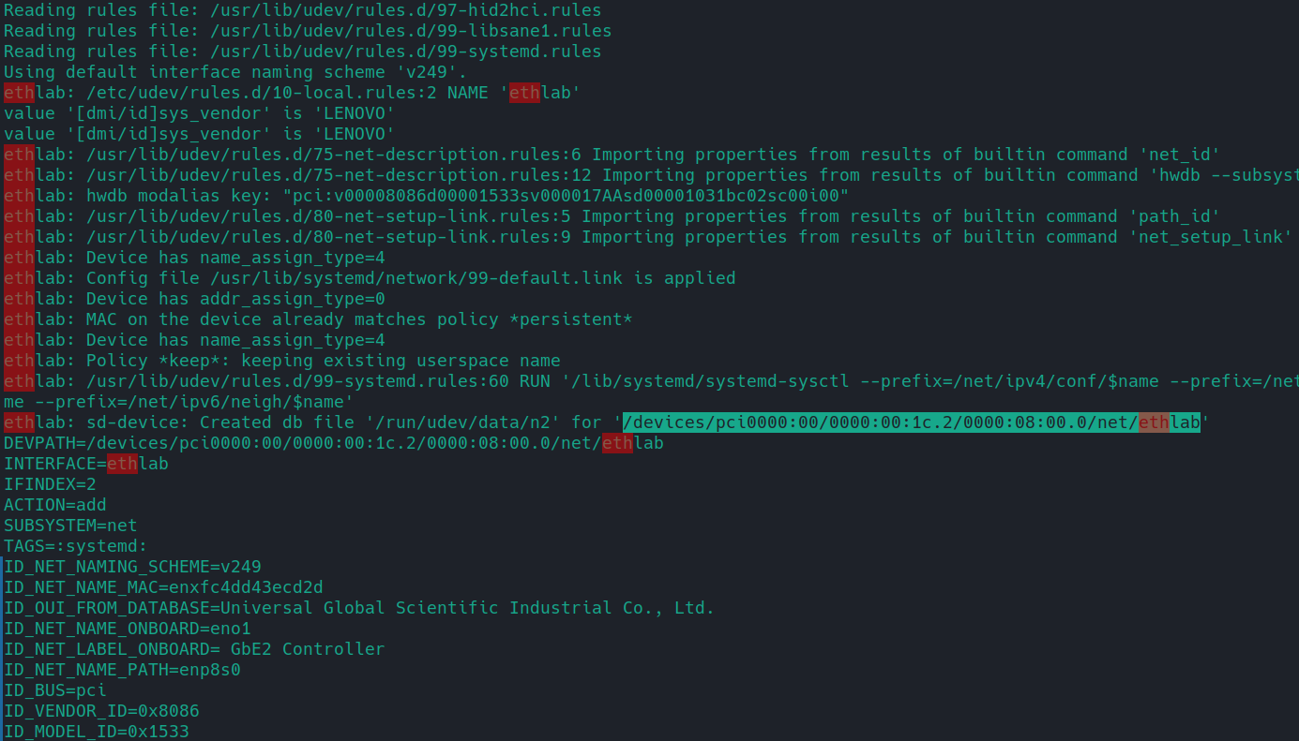Click the ID_NET_NAME_ONBOARD=eno1 line

(x=128, y=629)
